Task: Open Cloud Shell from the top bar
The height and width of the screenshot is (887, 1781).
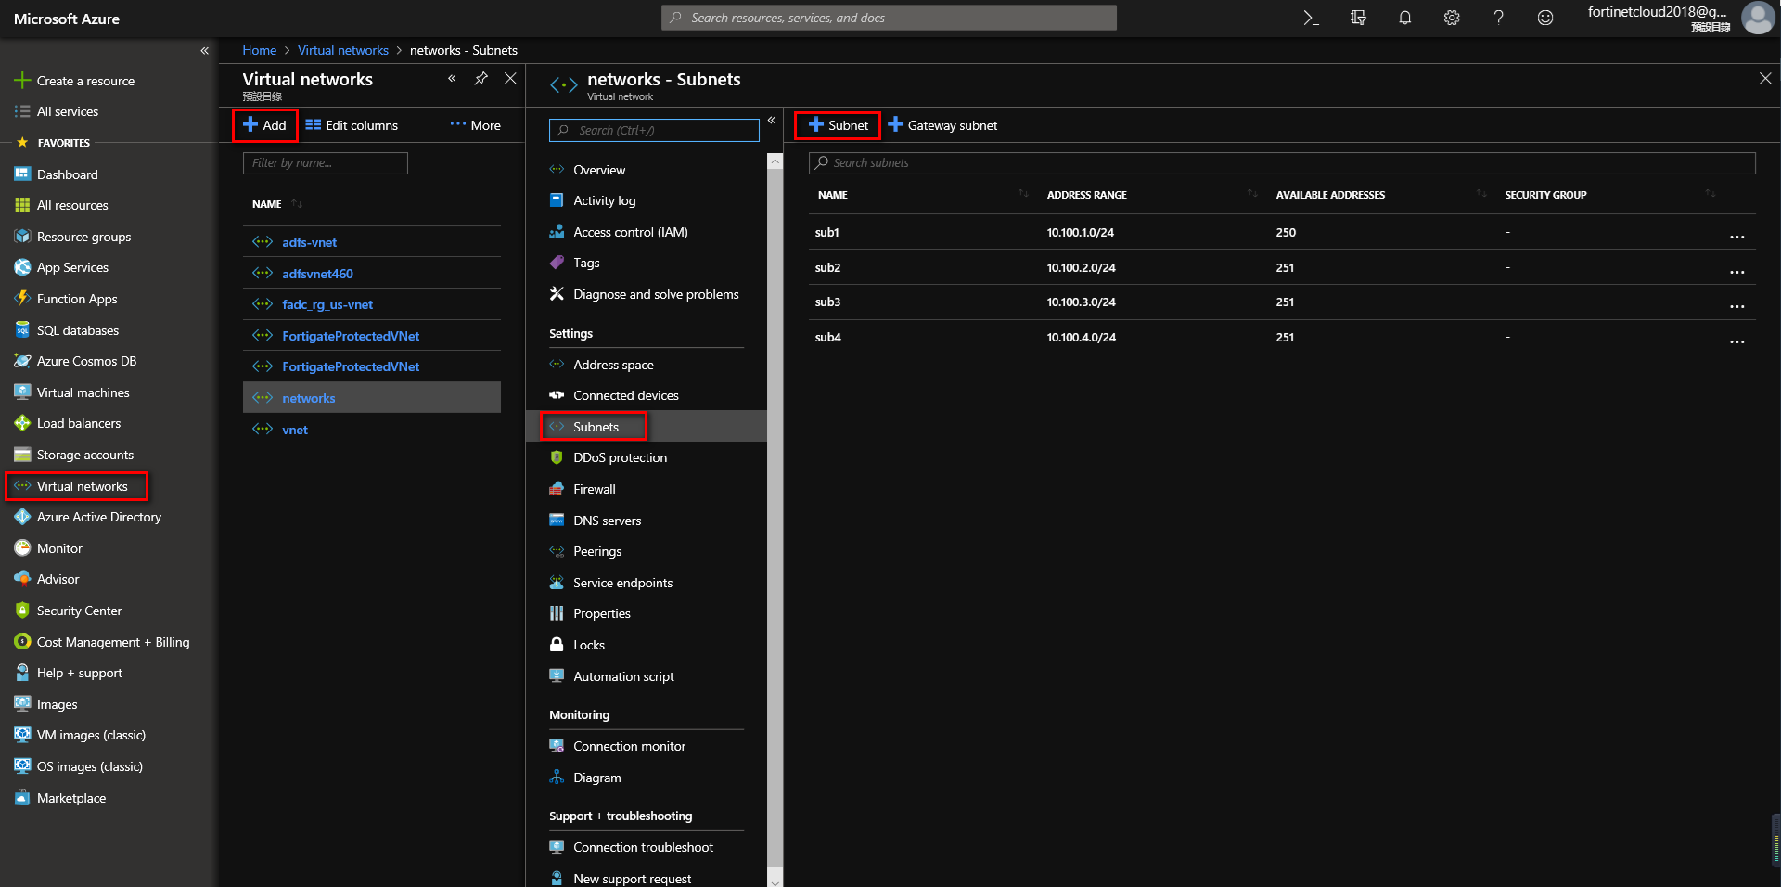Action: tap(1309, 18)
